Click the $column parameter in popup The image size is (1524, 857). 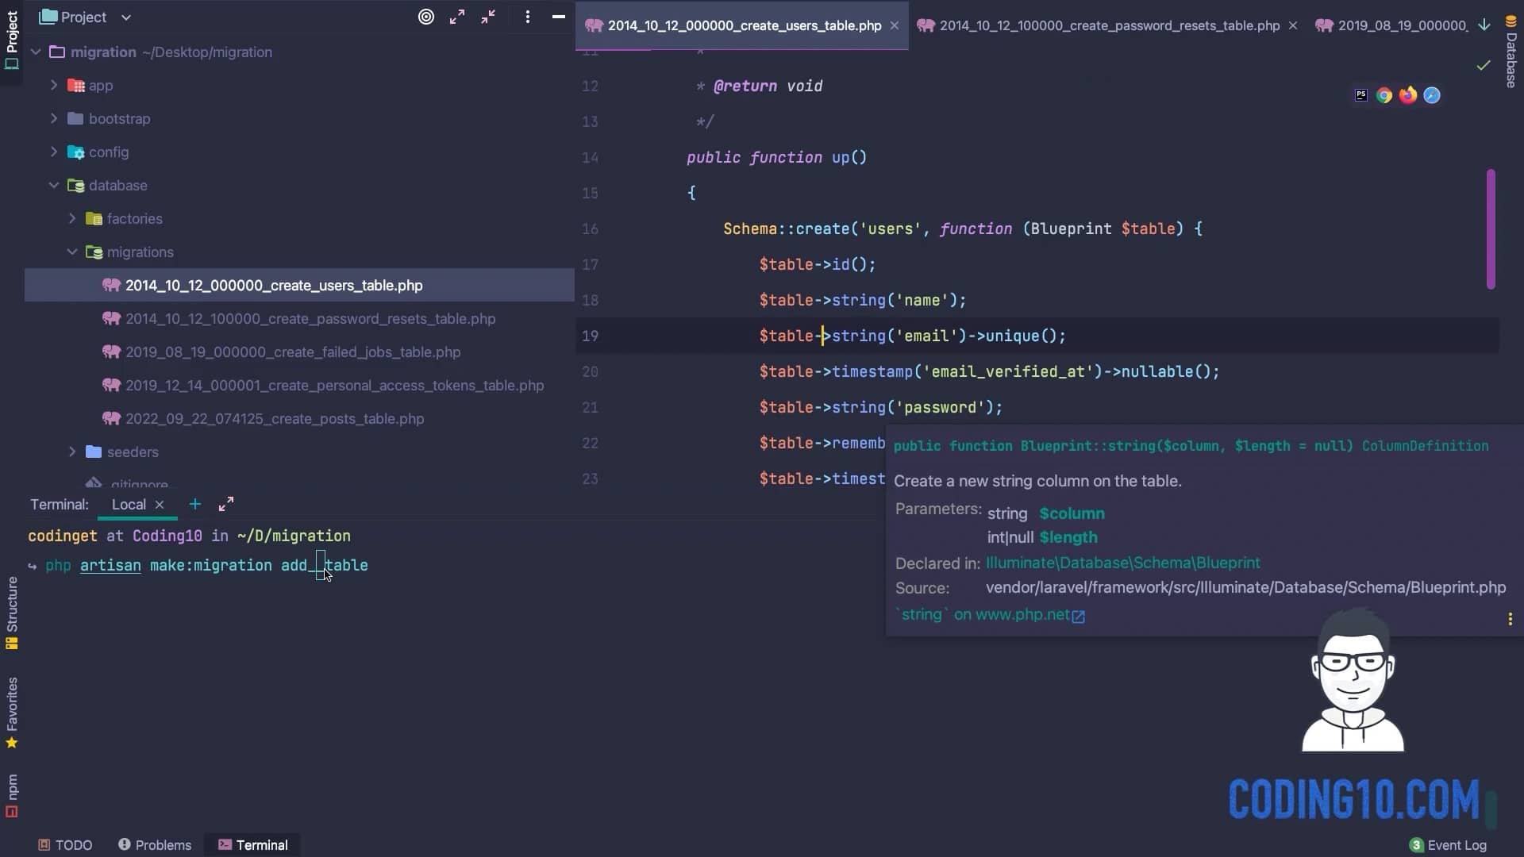click(x=1072, y=513)
